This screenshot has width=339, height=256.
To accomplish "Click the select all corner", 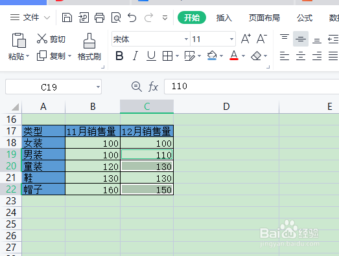I will (15, 107).
